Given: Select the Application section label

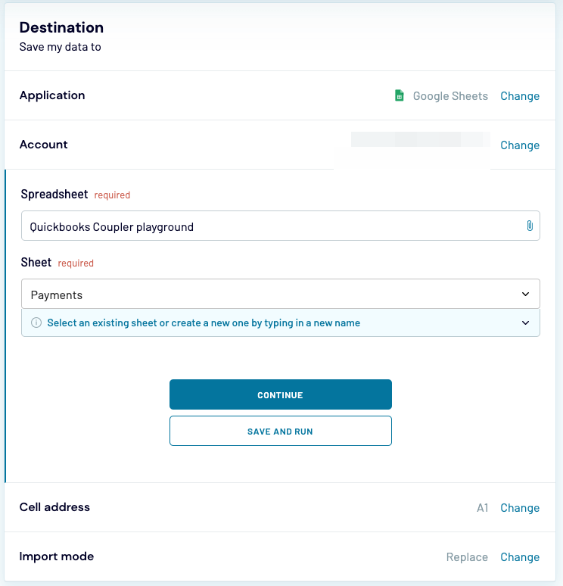Looking at the screenshot, I should point(52,95).
